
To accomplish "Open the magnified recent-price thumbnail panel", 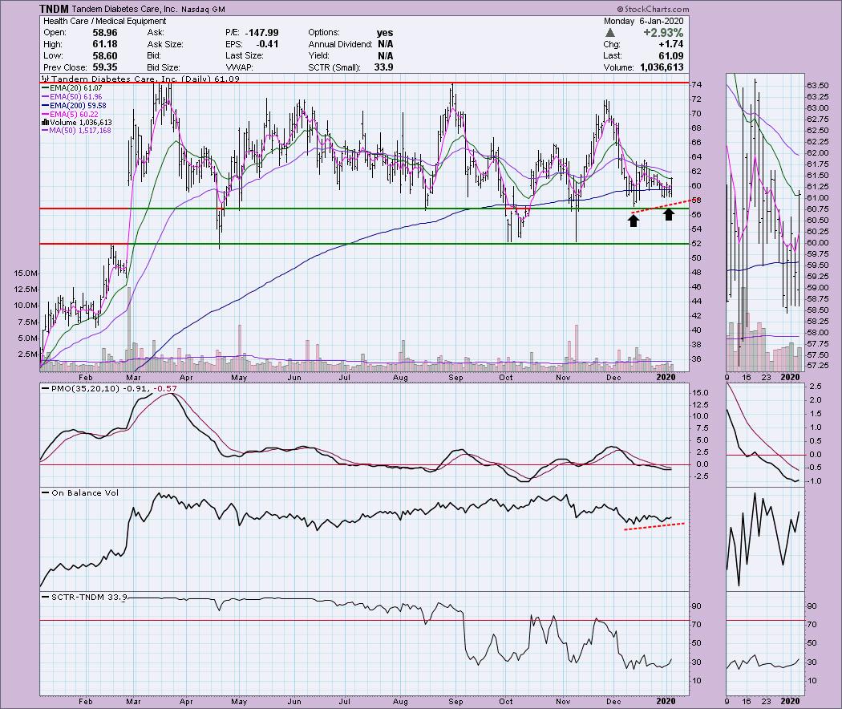I will 765,222.
